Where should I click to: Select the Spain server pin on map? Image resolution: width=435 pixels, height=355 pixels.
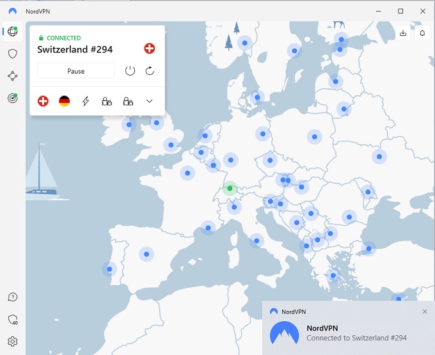[146, 254]
